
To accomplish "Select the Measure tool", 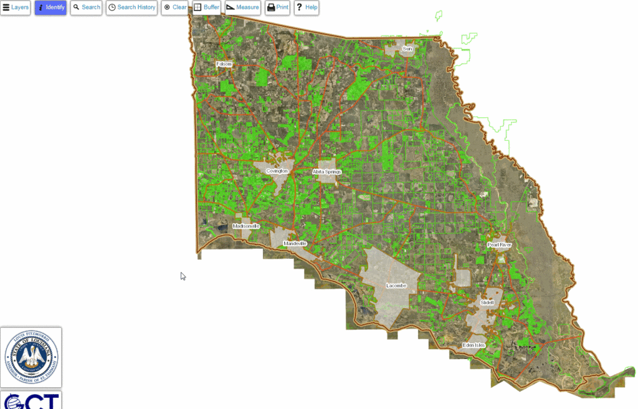I will (242, 7).
